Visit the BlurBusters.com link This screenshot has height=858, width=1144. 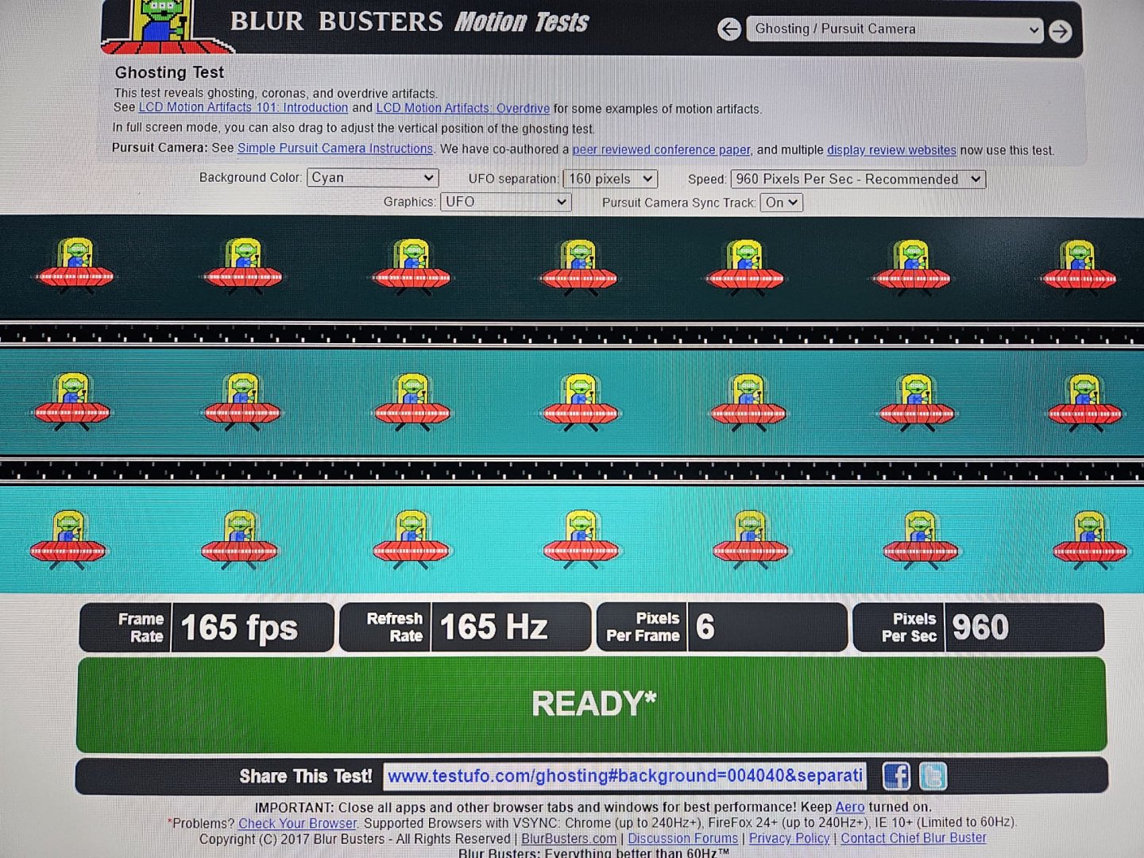[569, 839]
